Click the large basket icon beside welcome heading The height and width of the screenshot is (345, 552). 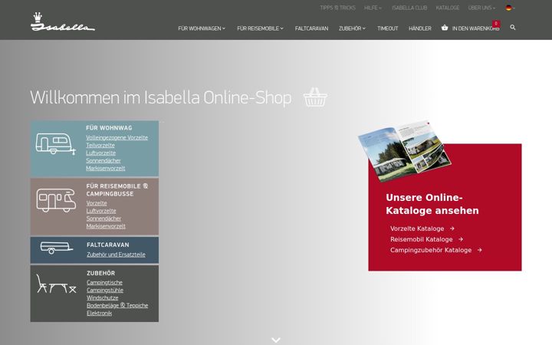tap(315, 97)
